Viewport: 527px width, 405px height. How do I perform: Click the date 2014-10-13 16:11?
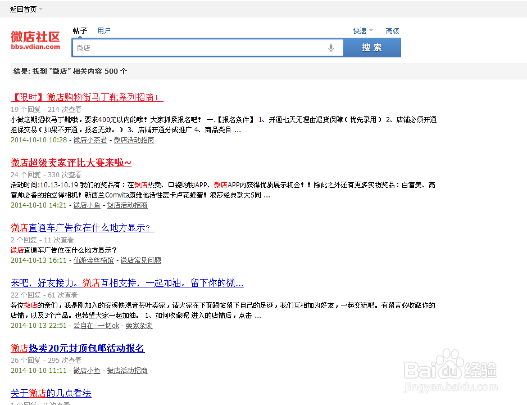[39, 260]
